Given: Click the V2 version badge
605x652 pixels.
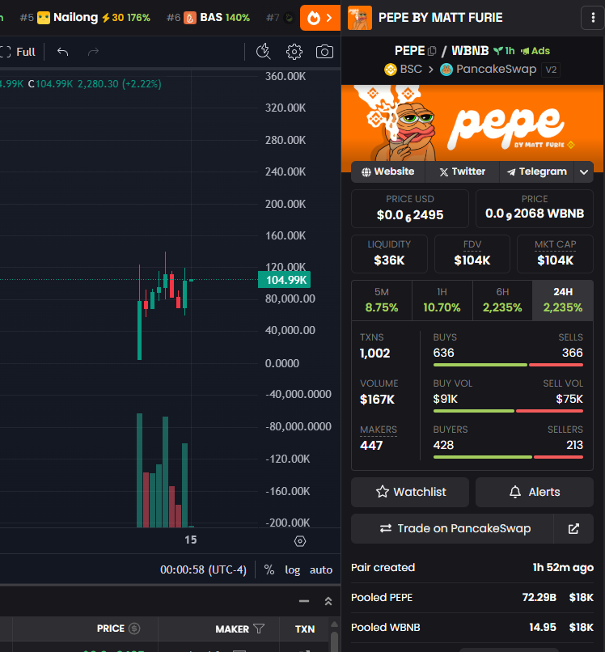Looking at the screenshot, I should point(551,70).
